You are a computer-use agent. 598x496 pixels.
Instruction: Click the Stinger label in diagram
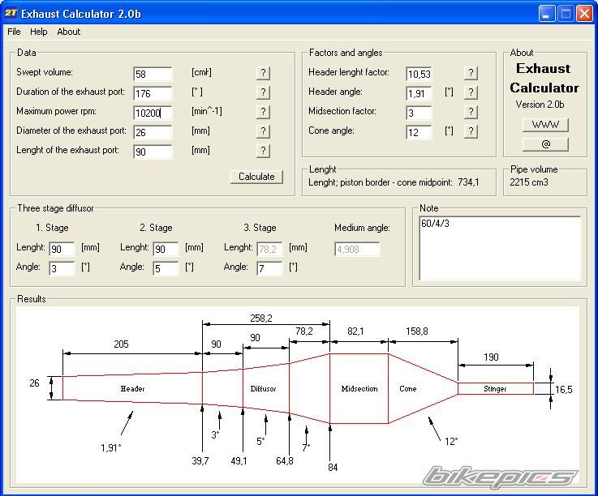coord(495,388)
